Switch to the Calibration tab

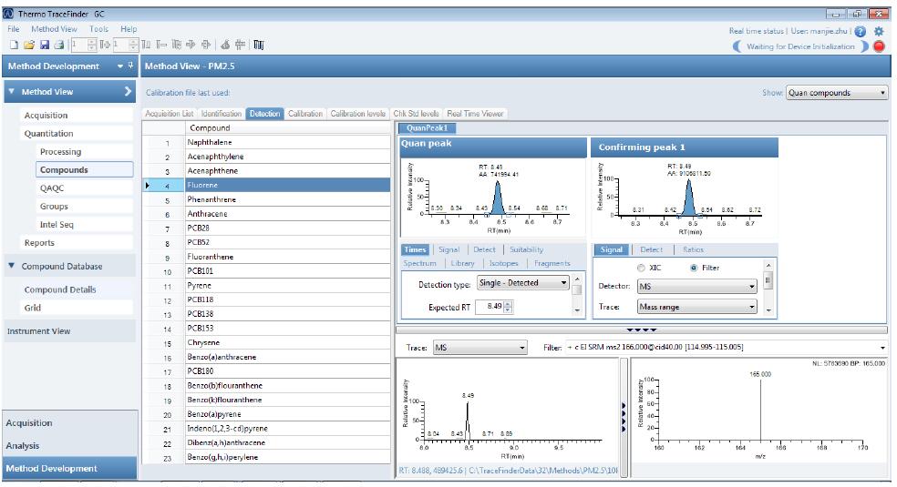[304, 114]
